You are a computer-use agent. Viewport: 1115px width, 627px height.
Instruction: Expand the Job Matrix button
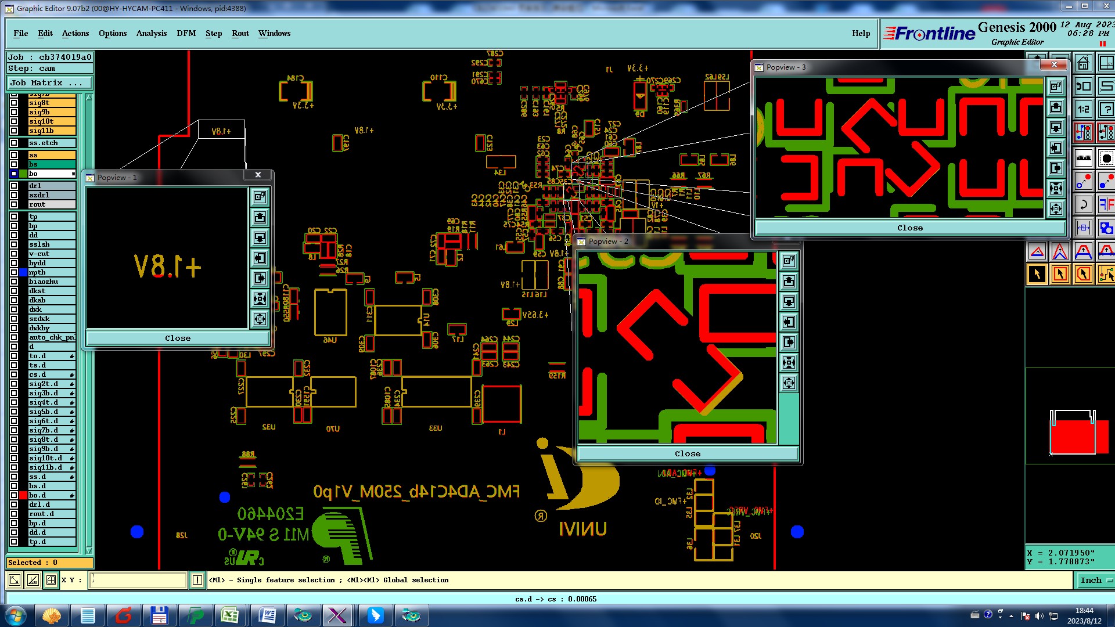49,83
